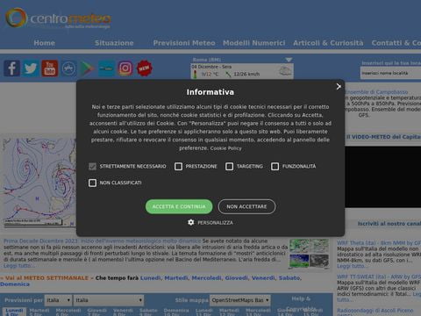Open the Modelli Numerici menu
The width and height of the screenshot is (421, 316).
coord(254,43)
